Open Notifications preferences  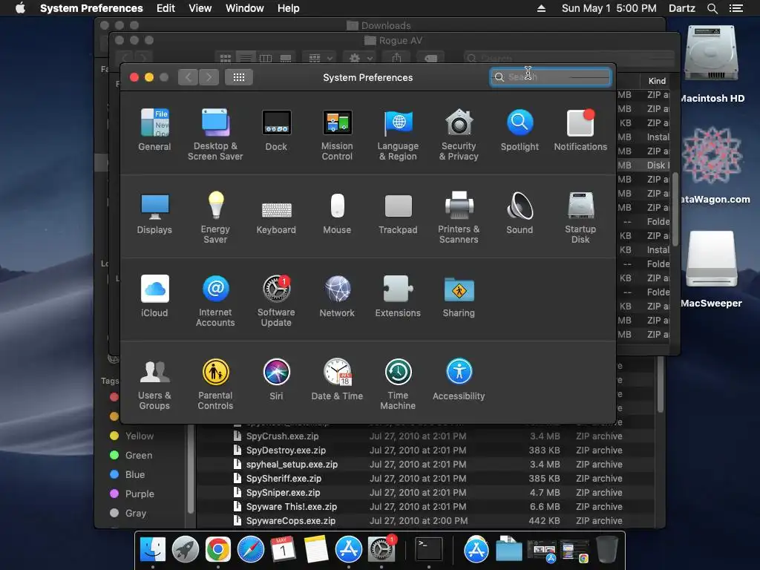580,129
